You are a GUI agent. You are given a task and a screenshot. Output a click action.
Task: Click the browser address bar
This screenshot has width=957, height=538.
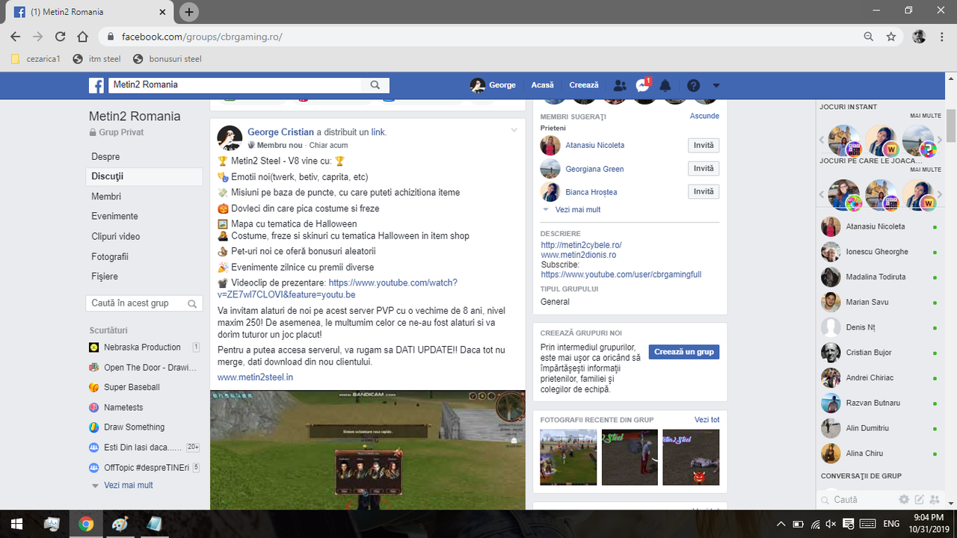click(x=478, y=37)
